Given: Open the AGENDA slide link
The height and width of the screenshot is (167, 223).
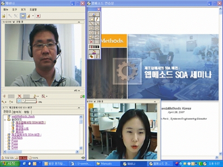Looking at the screenshot, I should [17, 138].
